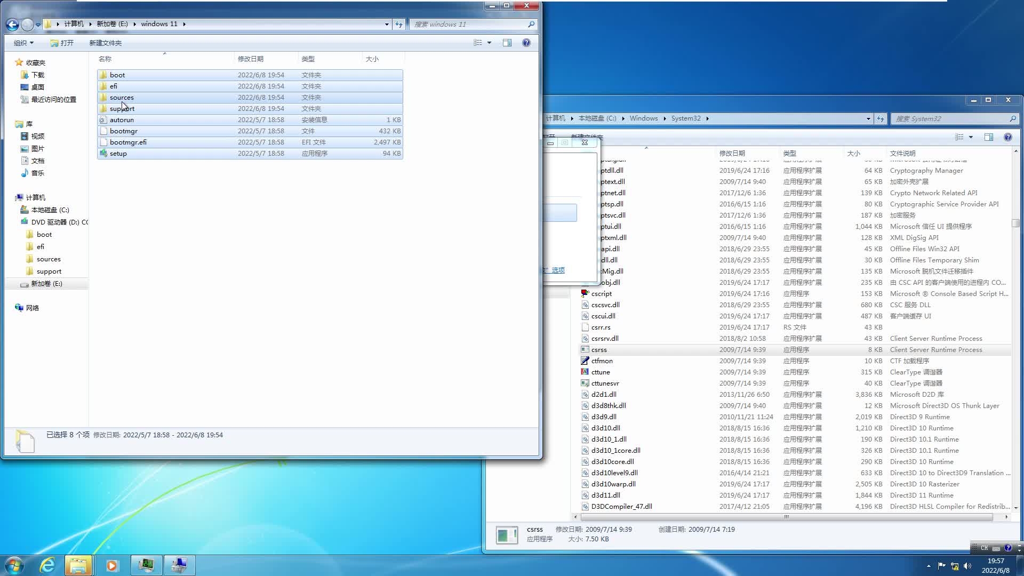Deselect the bootmgr.efi file

[x=127, y=142]
